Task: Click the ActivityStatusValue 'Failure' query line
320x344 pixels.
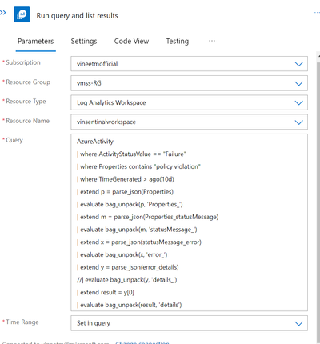Action: [x=131, y=154]
